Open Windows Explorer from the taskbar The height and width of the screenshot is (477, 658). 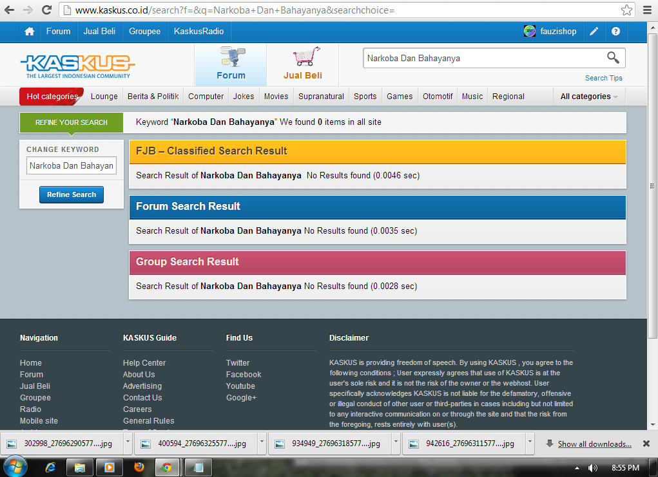click(80, 467)
